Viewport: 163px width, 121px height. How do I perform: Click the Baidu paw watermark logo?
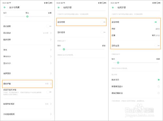(140, 109)
